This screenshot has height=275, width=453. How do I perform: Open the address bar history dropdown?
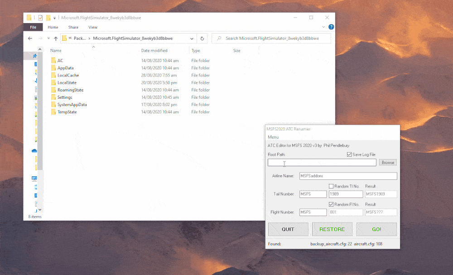(192, 39)
